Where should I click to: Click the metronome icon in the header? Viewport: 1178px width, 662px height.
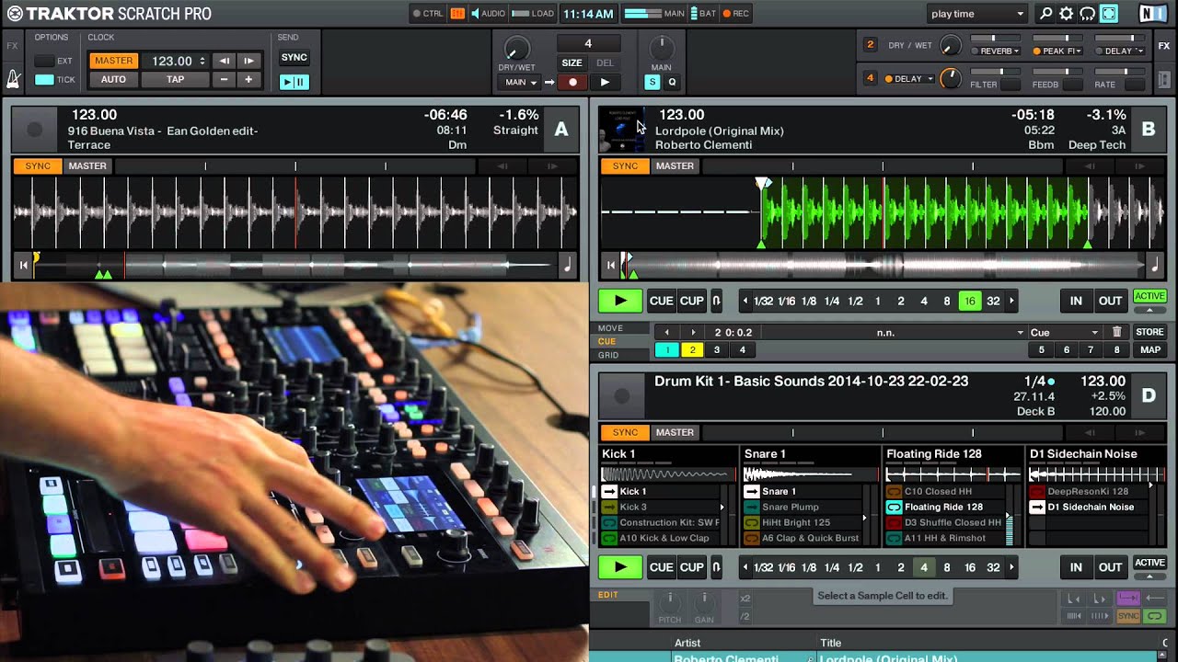[13, 79]
